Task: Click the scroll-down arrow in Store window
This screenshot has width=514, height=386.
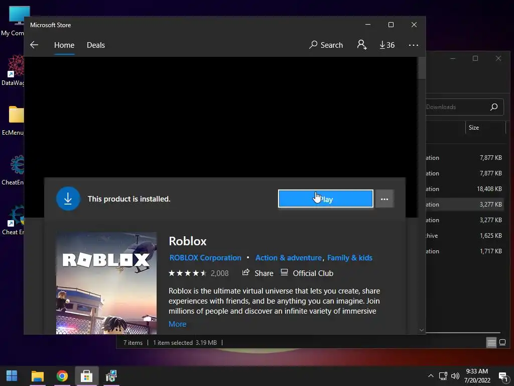Action: pos(422,330)
